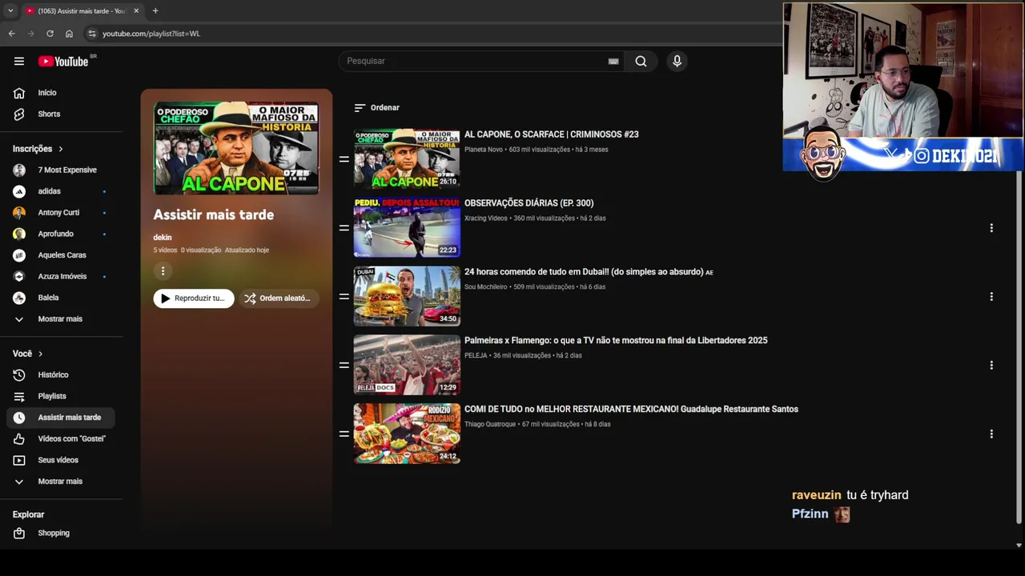Open more options for Dubai video
Viewport: 1025px width, 576px height.
point(991,297)
